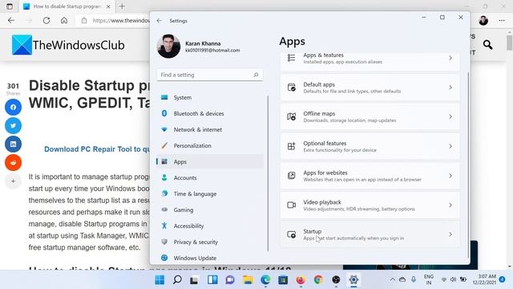Image resolution: width=513 pixels, height=289 pixels.
Task: Click the Optional features icon
Action: click(x=291, y=146)
